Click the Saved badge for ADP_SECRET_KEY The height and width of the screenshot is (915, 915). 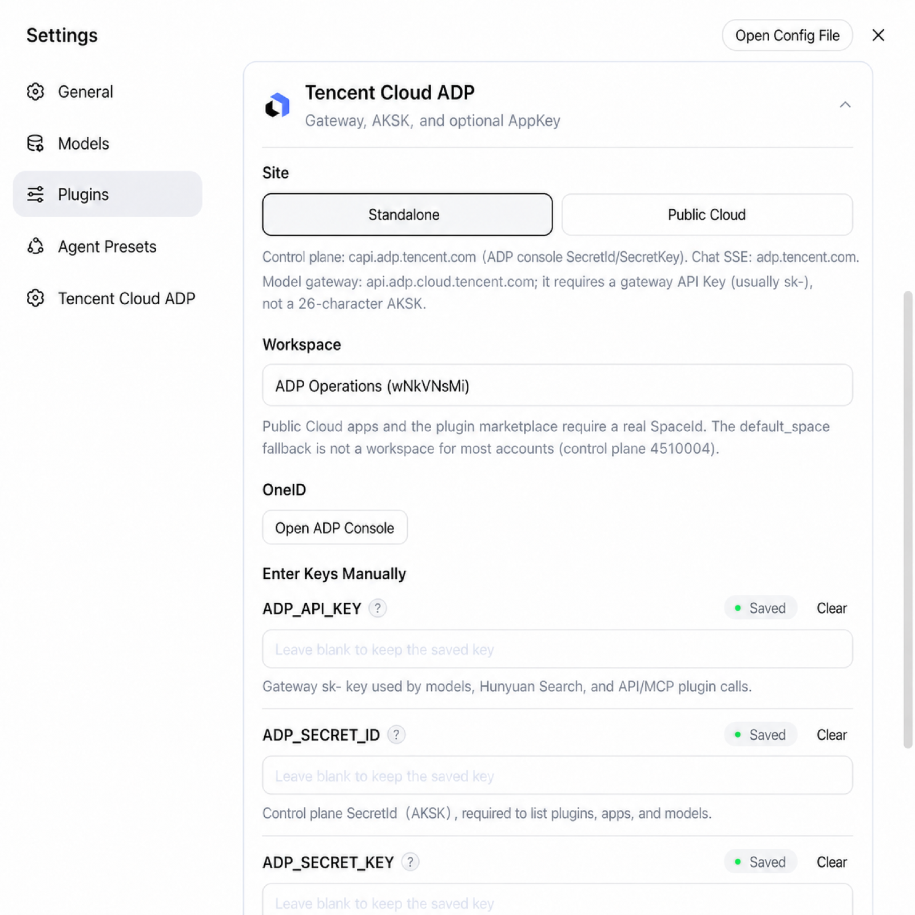761,861
